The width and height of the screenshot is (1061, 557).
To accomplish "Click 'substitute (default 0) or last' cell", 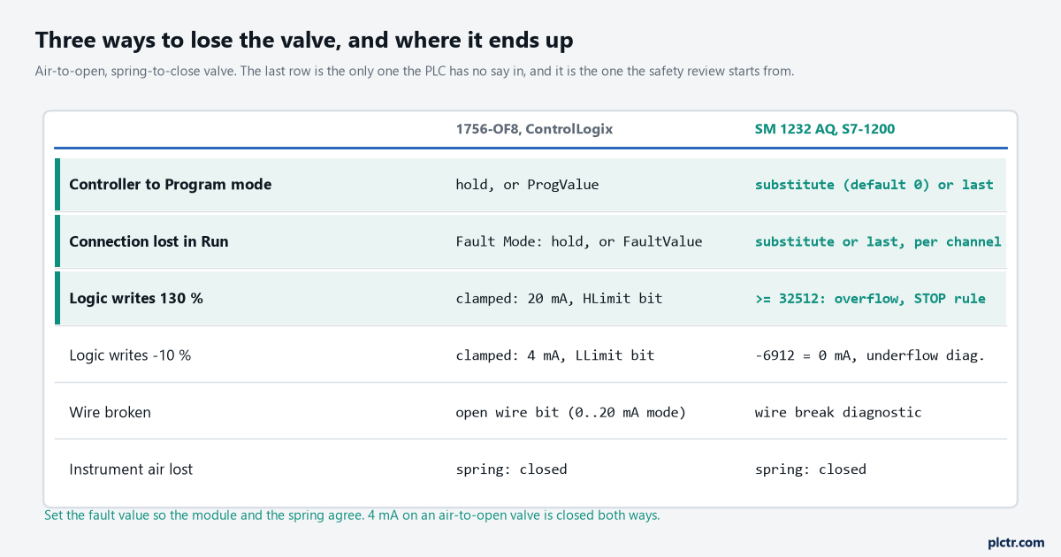I will pos(874,185).
